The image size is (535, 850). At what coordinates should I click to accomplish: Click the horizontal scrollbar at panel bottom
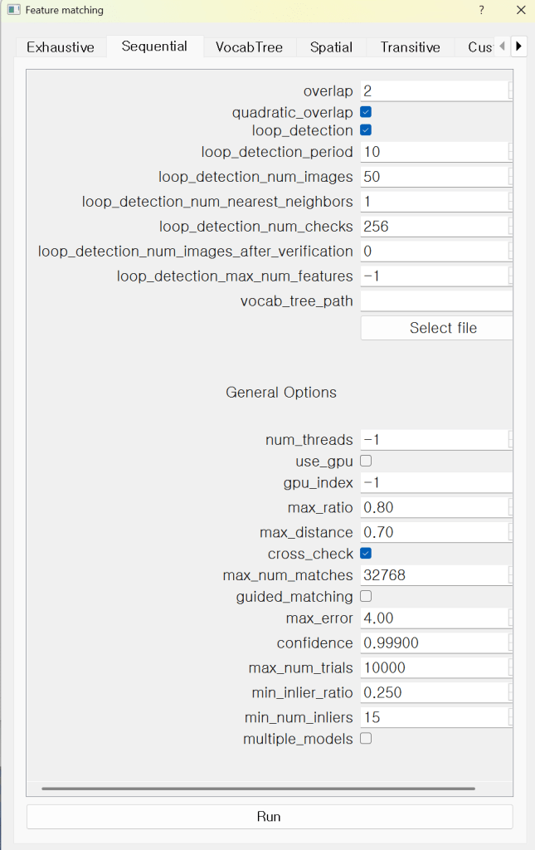258,789
